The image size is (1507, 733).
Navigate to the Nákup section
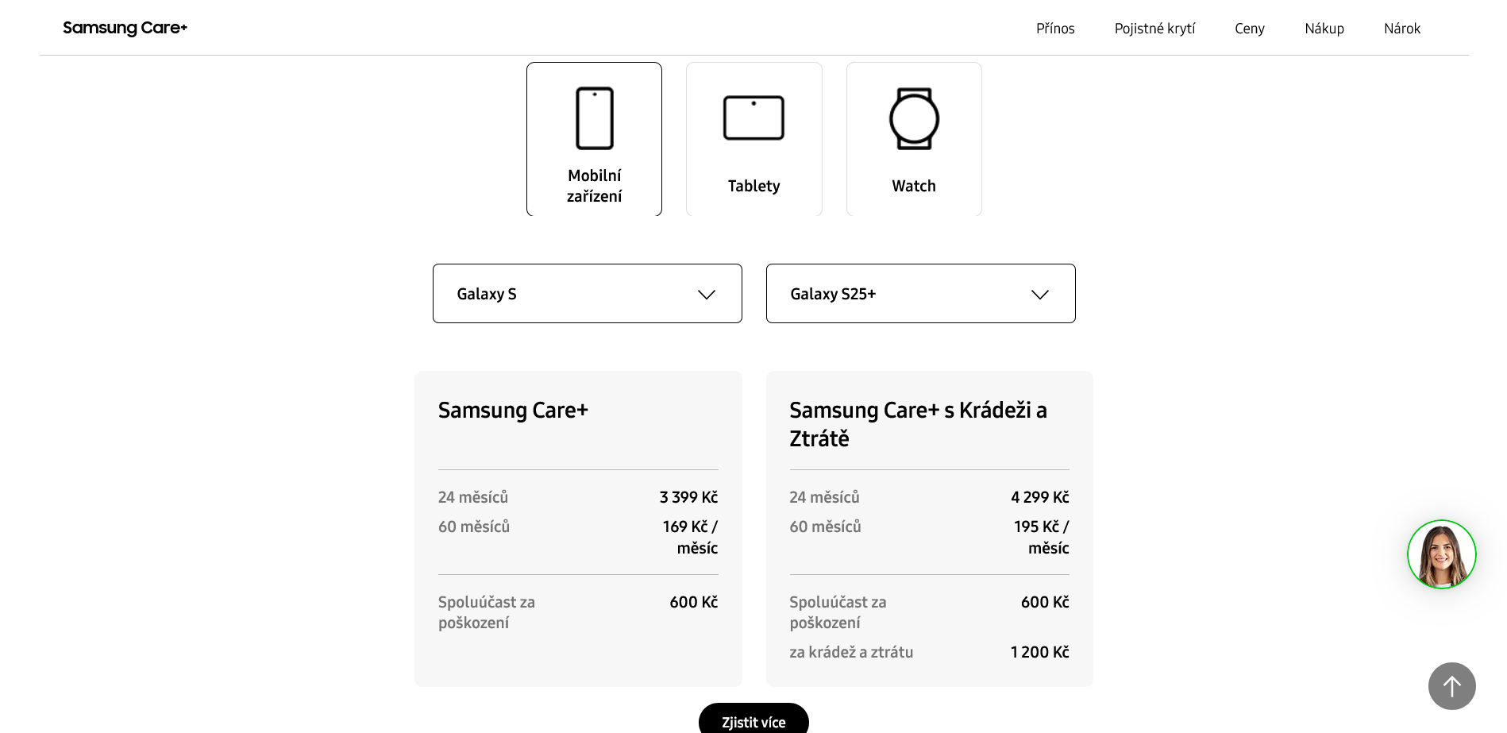[x=1324, y=29]
